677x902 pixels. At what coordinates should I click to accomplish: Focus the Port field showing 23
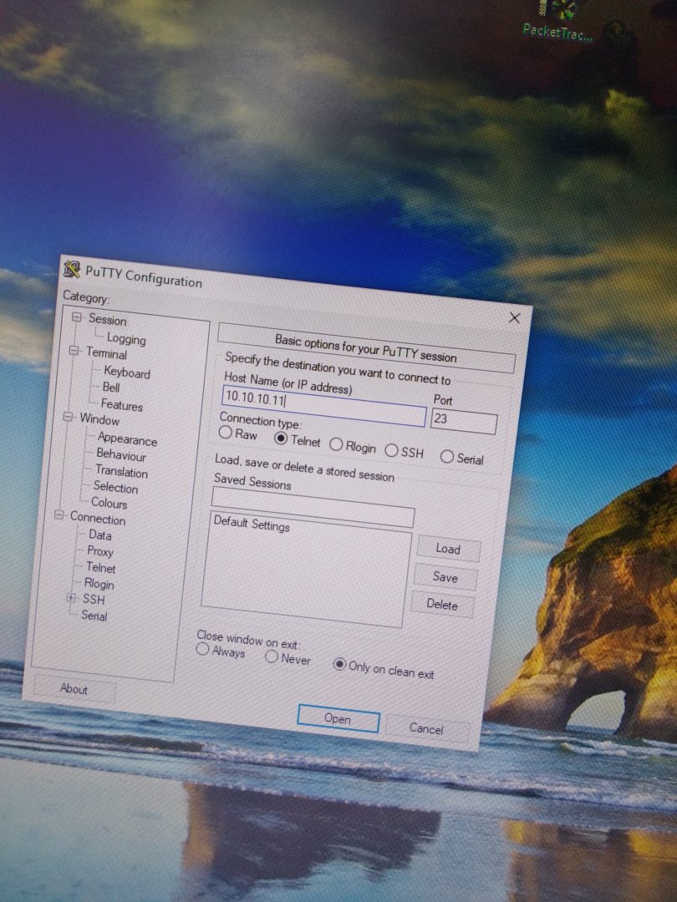coord(463,422)
